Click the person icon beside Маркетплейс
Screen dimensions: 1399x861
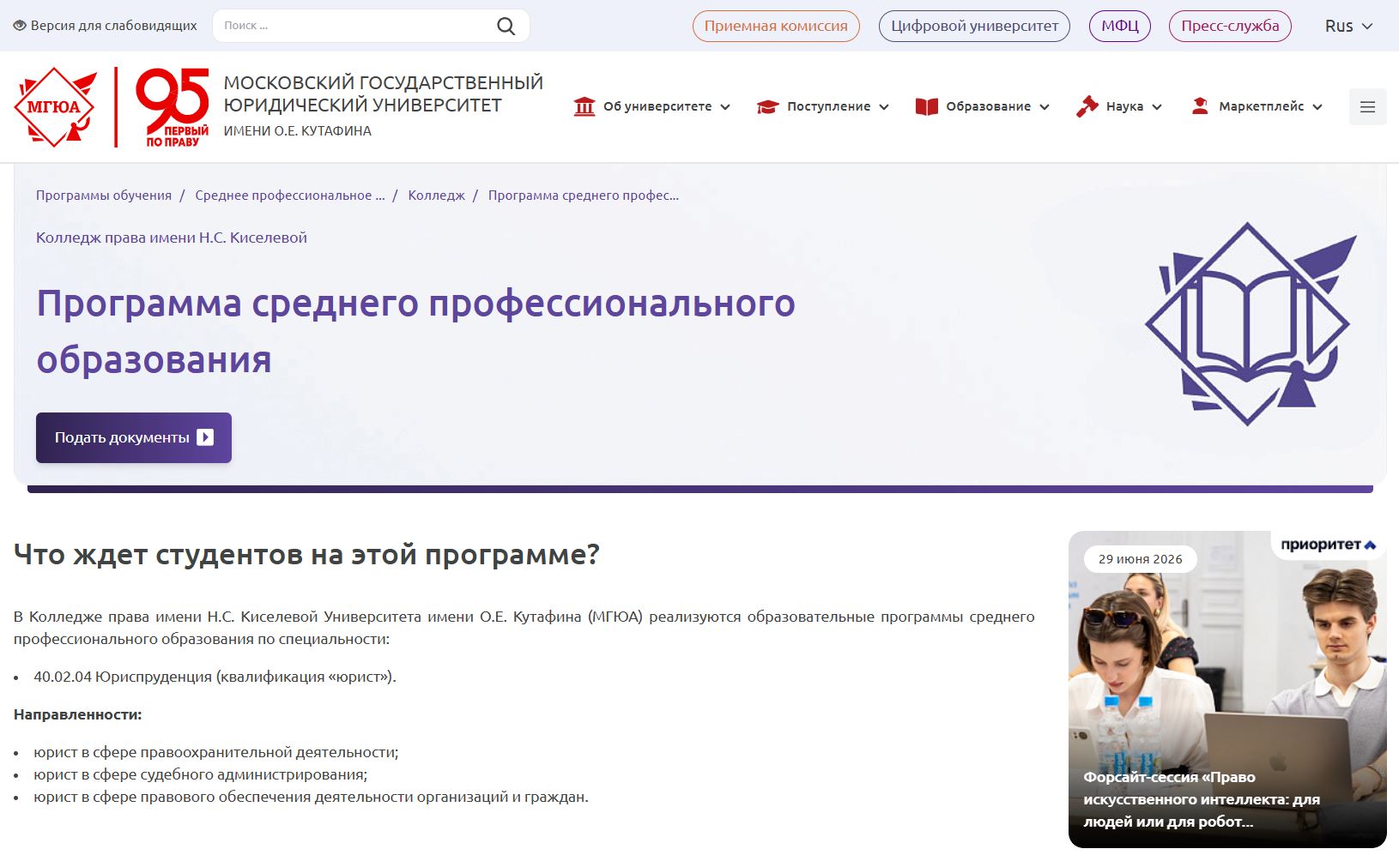click(x=1200, y=106)
